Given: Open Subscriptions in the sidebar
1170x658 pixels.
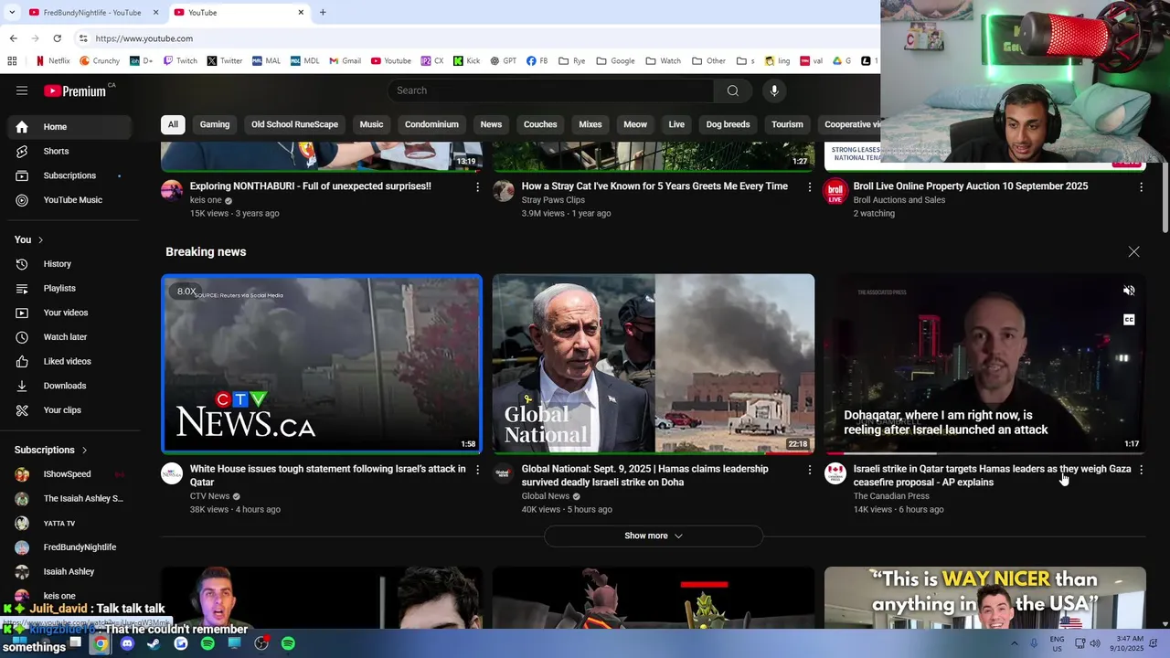Looking at the screenshot, I should (x=69, y=175).
